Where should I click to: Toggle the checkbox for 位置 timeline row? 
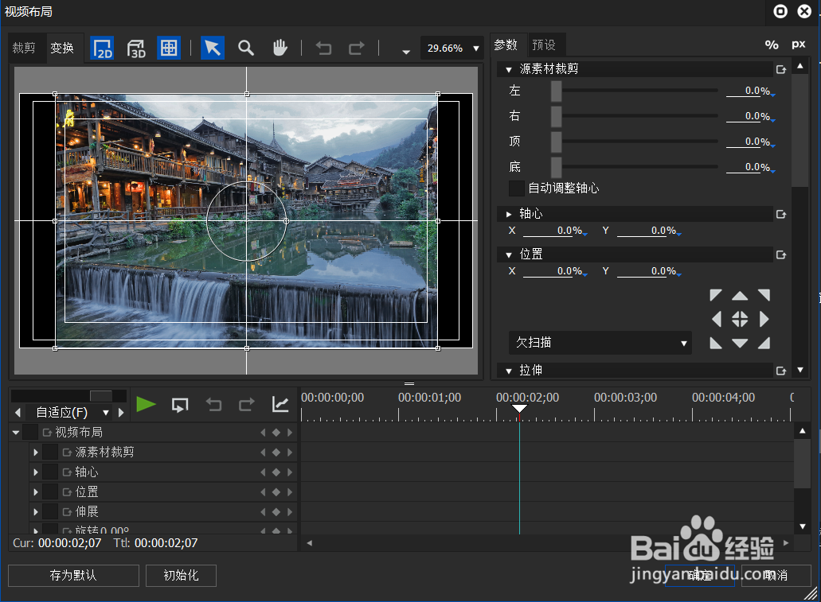click(50, 492)
